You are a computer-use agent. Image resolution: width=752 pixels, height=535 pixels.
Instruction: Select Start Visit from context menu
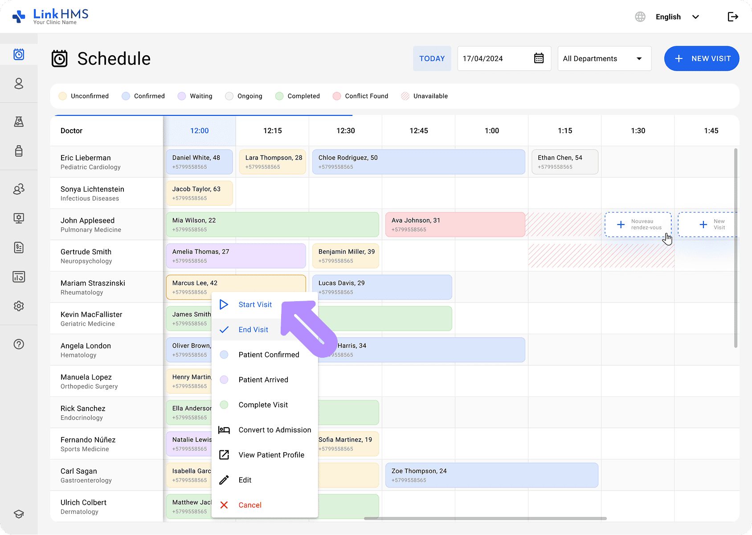click(x=255, y=305)
